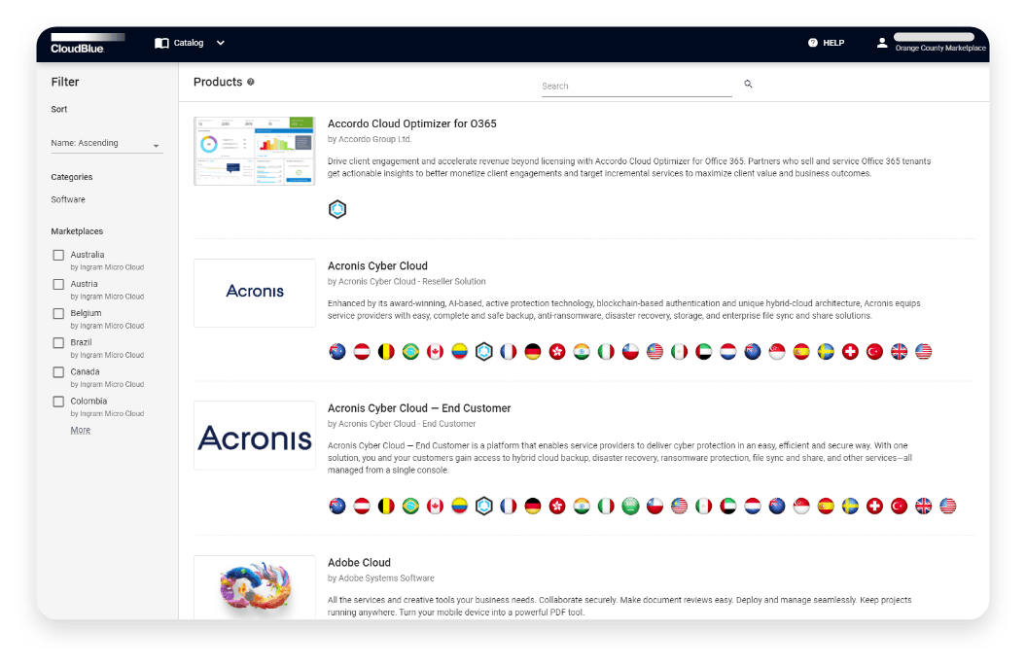Open the Acronis End Customer logo thumbnail
Screen dimensions: 1026x666
tap(255, 436)
